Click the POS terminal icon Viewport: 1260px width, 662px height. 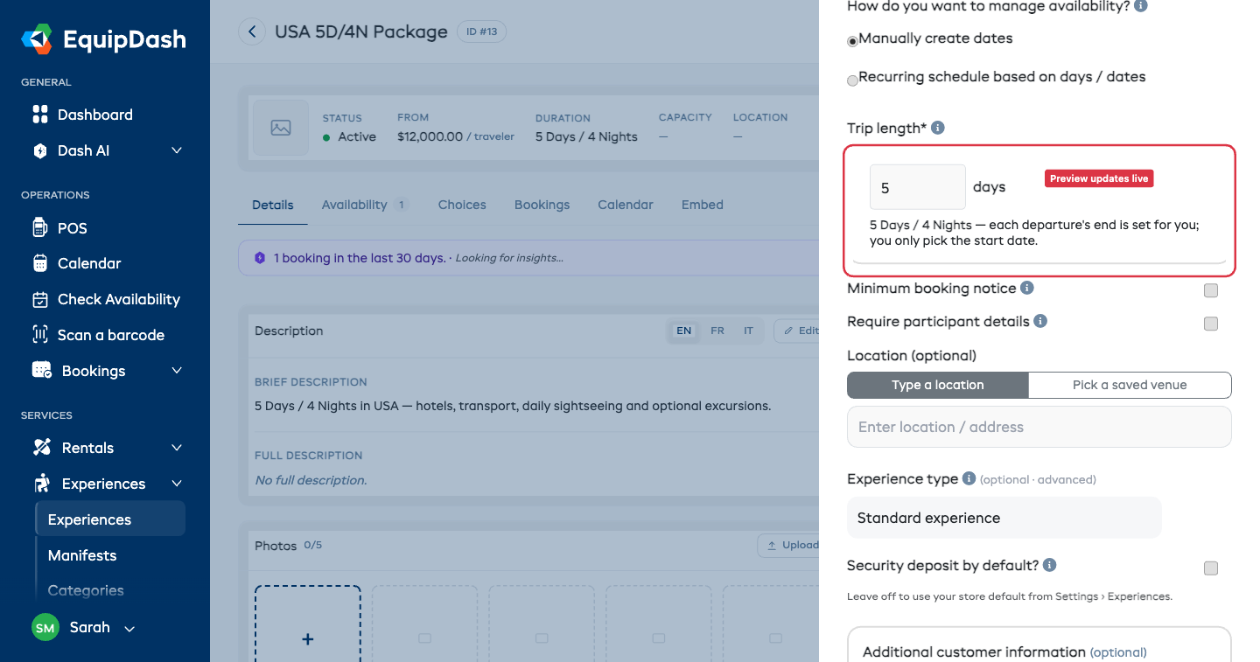tap(40, 228)
